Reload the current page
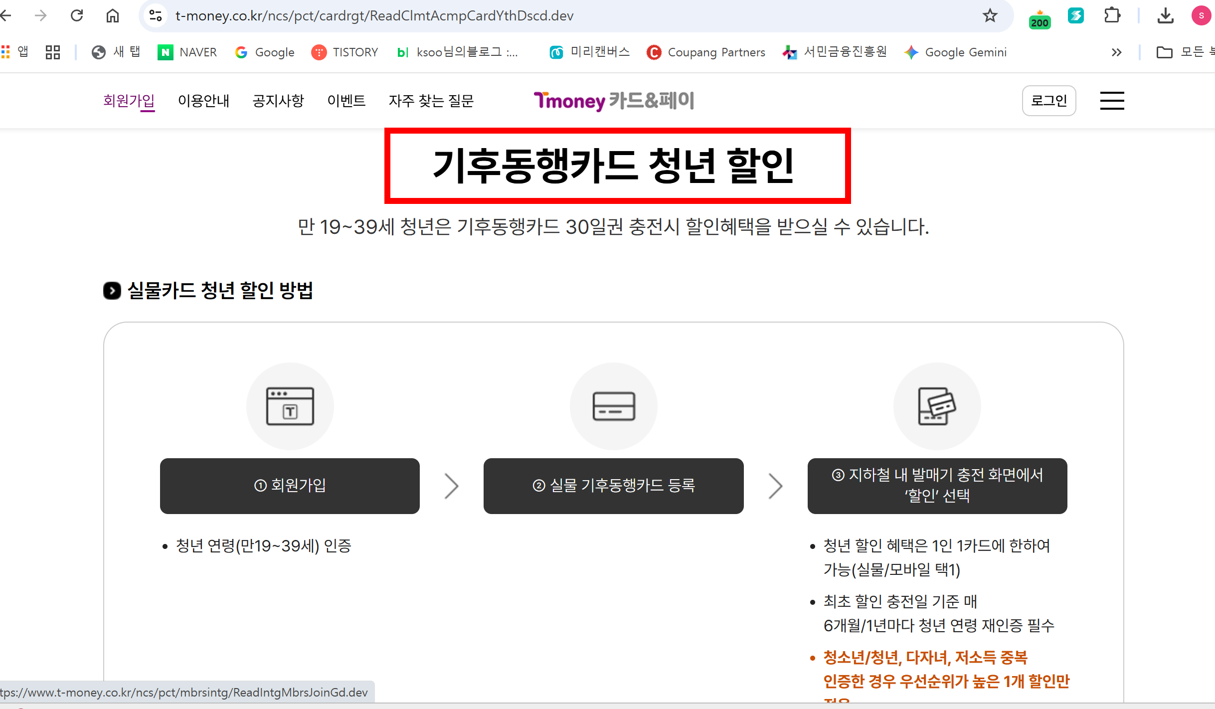This screenshot has width=1215, height=709. [x=77, y=15]
